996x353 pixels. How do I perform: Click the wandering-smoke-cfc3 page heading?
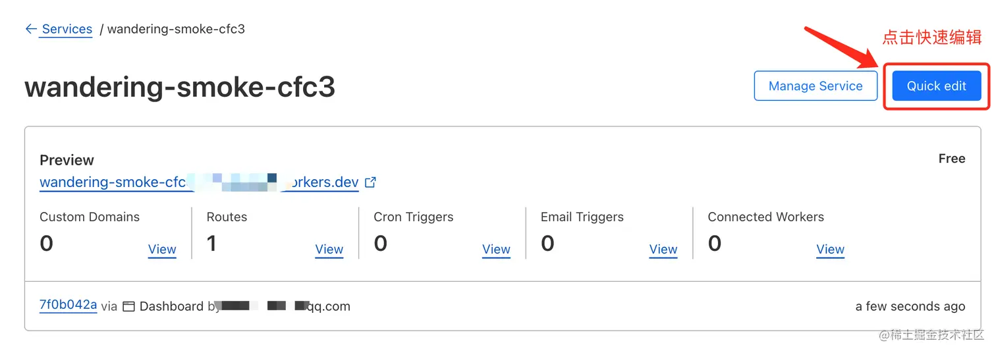tap(180, 87)
